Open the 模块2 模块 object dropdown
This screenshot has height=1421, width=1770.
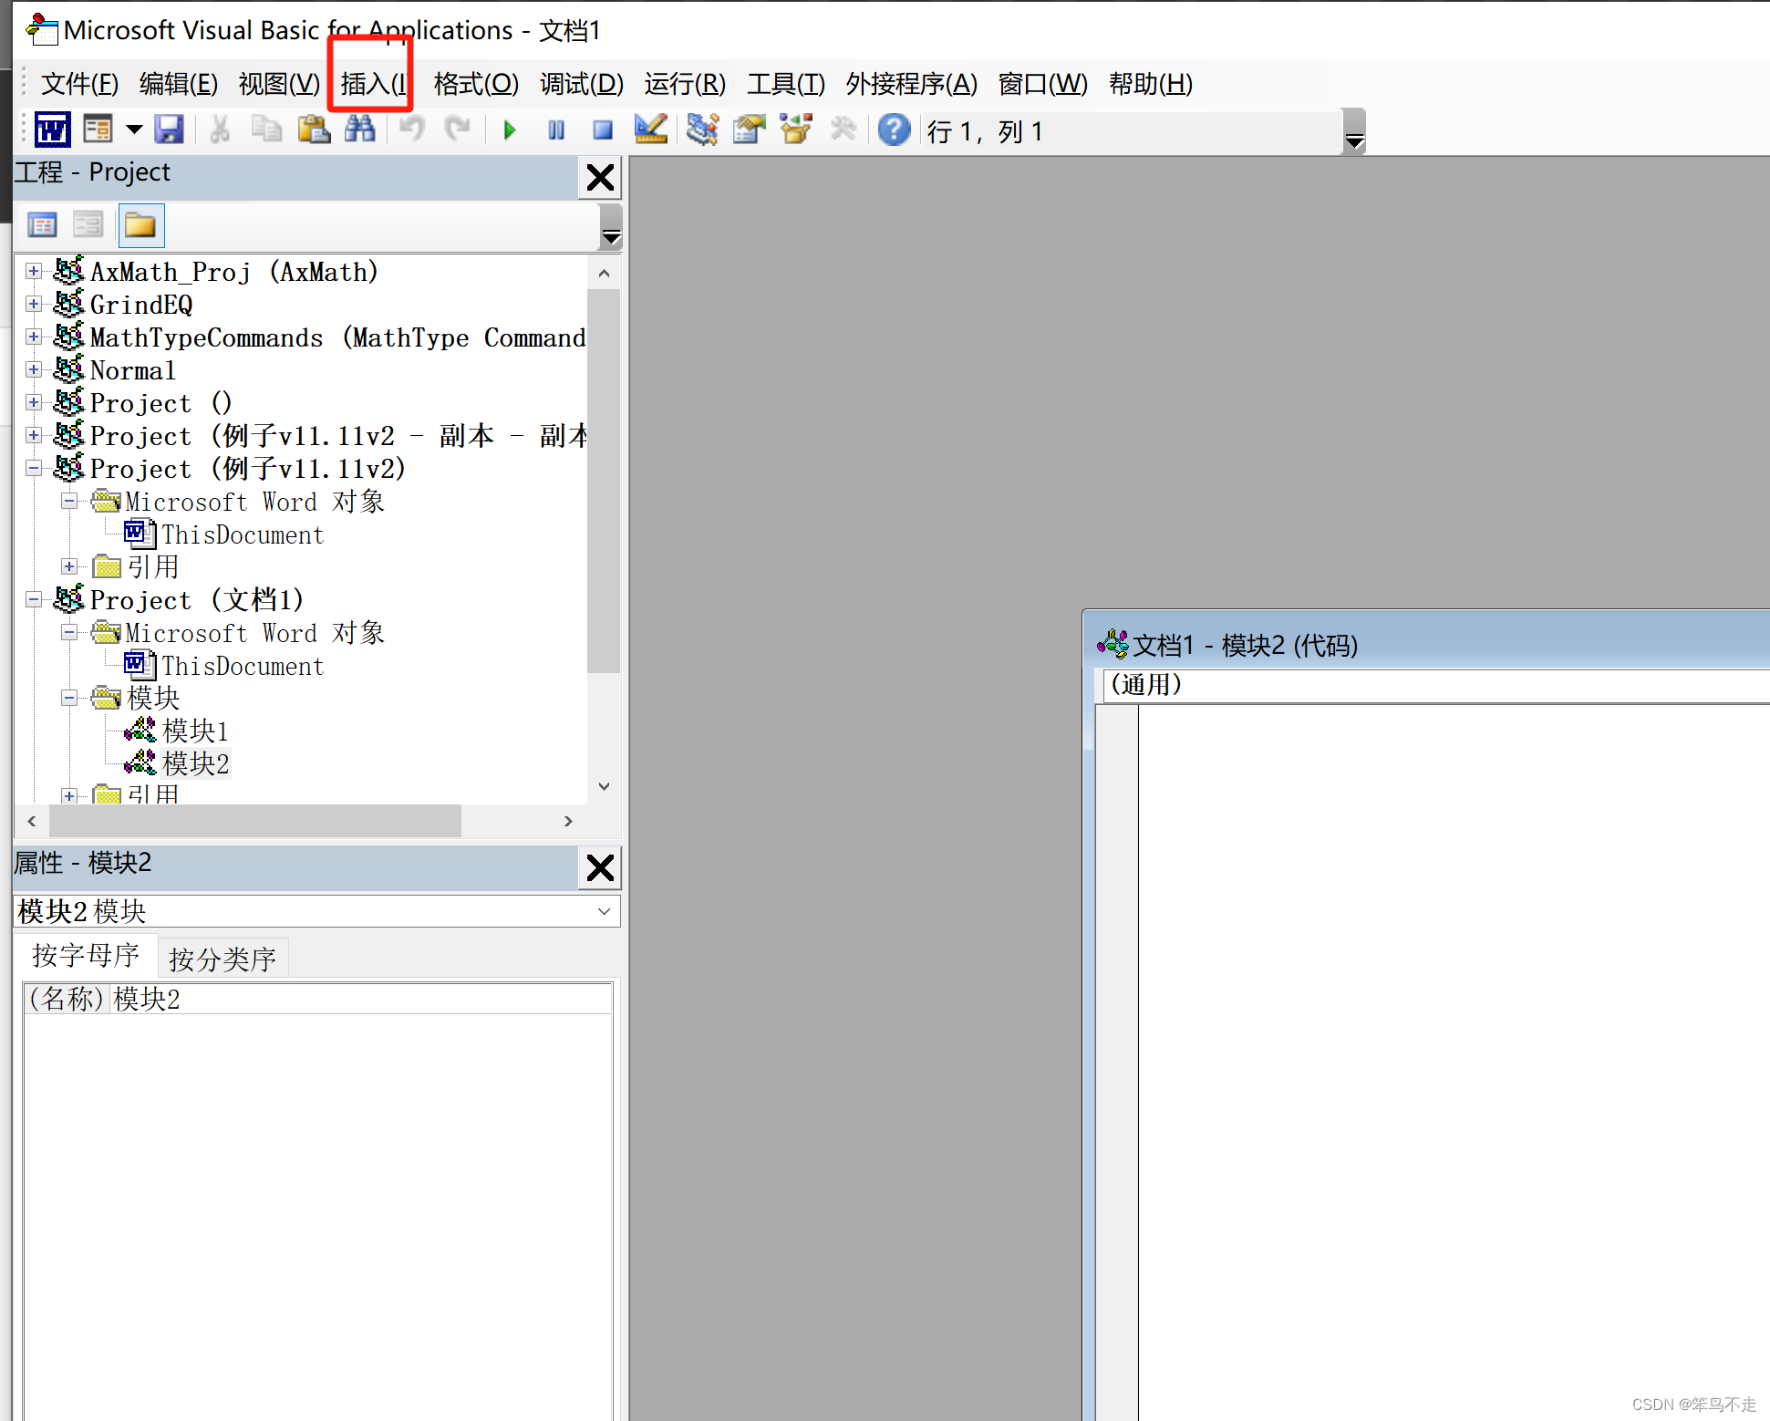[604, 911]
